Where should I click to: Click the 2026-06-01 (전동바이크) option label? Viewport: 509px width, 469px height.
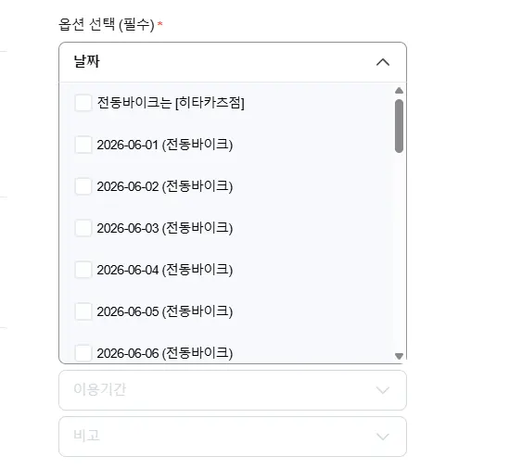pos(165,145)
